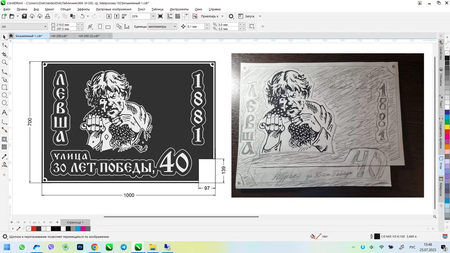Publish to PDF

click(124, 16)
